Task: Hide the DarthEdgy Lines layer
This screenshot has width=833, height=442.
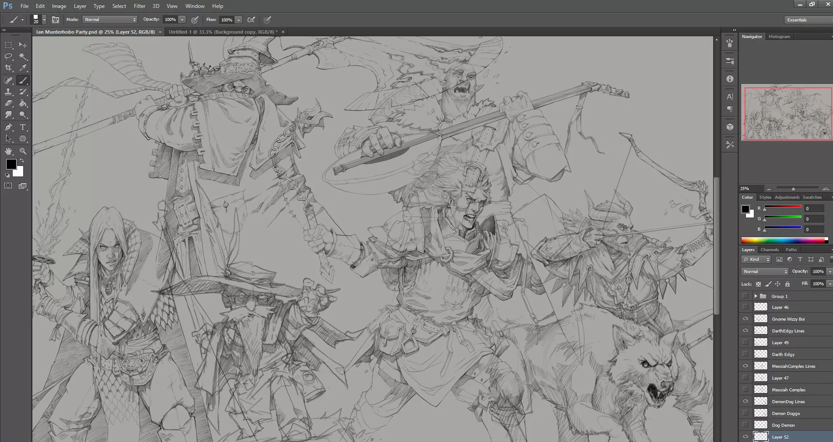Action: 745,331
